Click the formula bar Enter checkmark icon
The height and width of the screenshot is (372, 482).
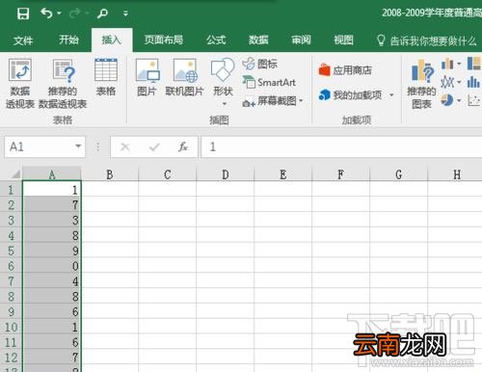coord(154,147)
